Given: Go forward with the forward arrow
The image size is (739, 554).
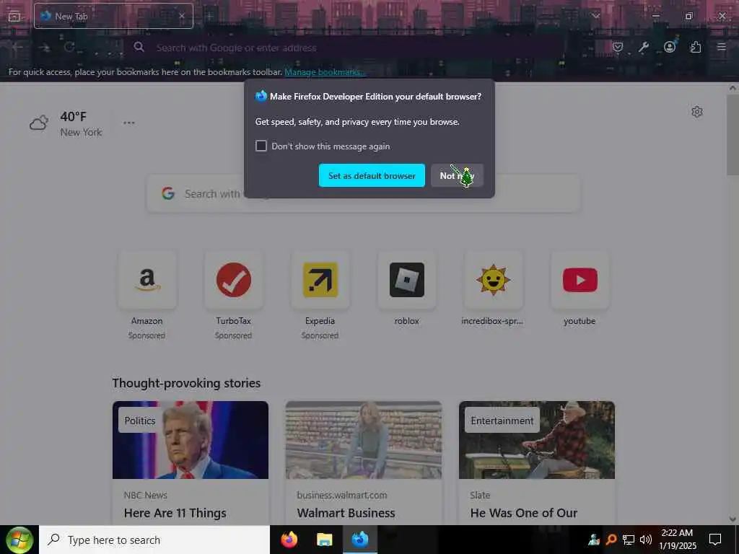Looking at the screenshot, I should [x=44, y=47].
